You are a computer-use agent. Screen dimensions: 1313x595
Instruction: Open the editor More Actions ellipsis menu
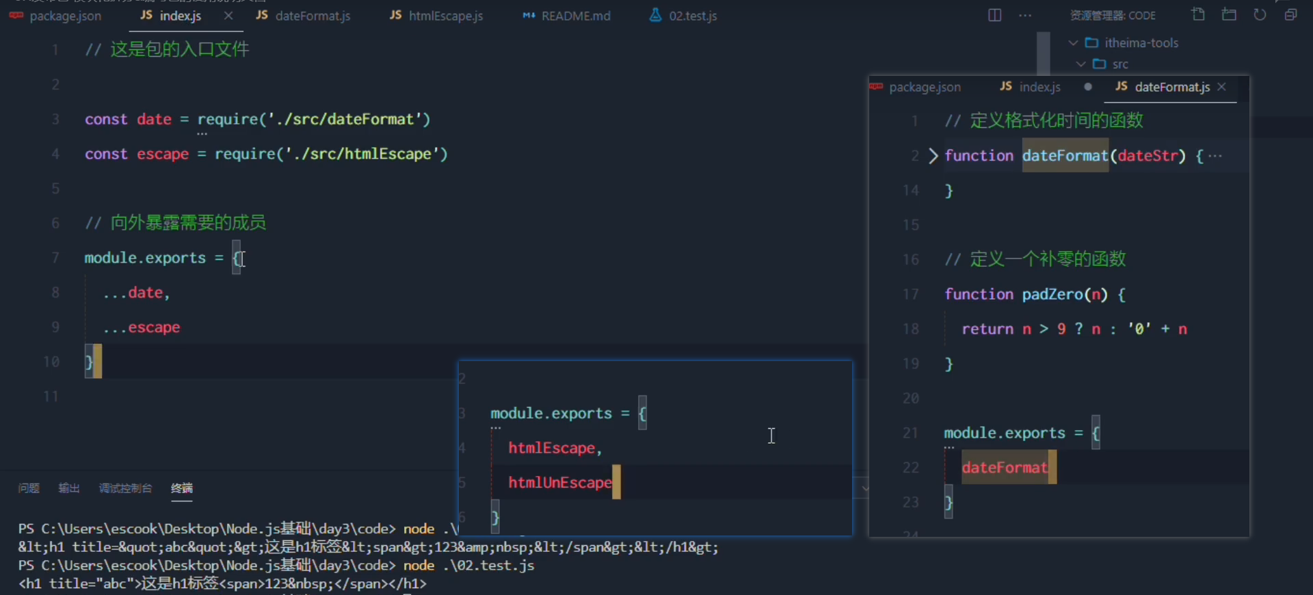[x=1025, y=15]
